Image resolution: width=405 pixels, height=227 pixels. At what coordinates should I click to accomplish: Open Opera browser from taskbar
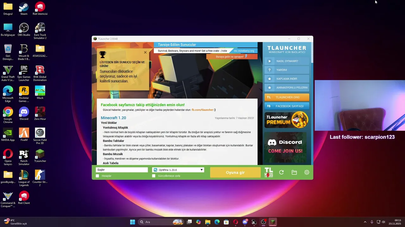(235, 222)
